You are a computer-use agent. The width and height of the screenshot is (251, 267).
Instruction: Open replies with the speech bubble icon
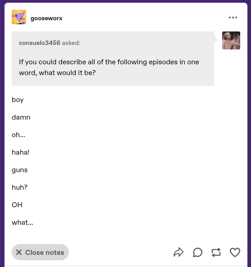coord(197,252)
